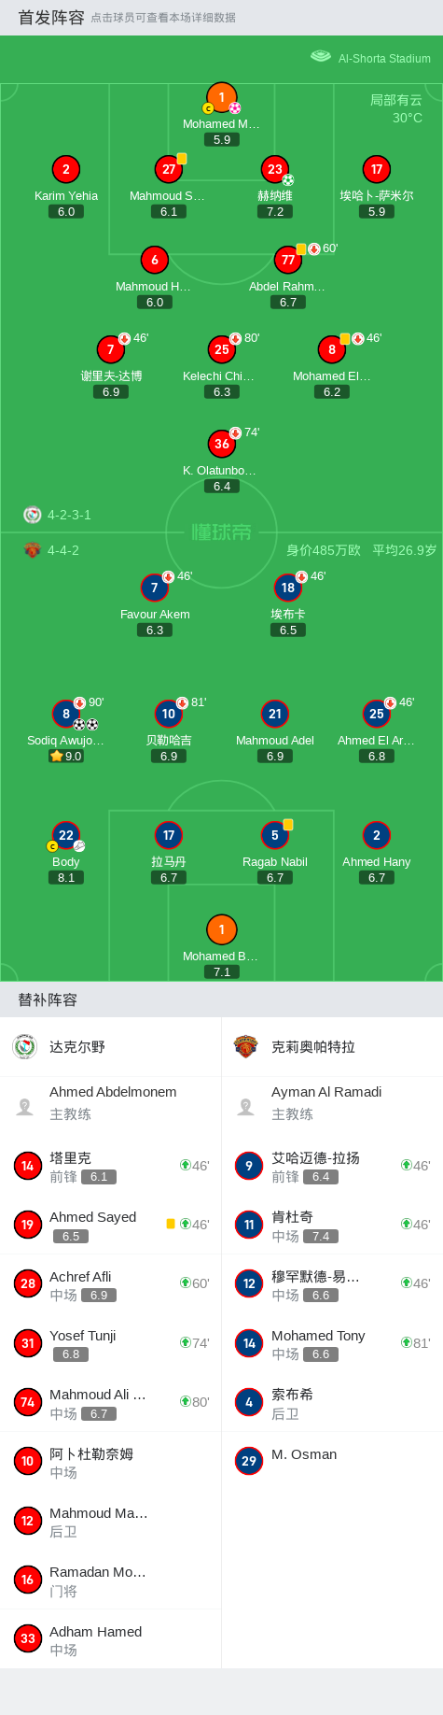Tap player 27 Mahmoud S… jersey icon
Image resolution: width=443 pixels, height=1715 pixels.
tap(168, 169)
